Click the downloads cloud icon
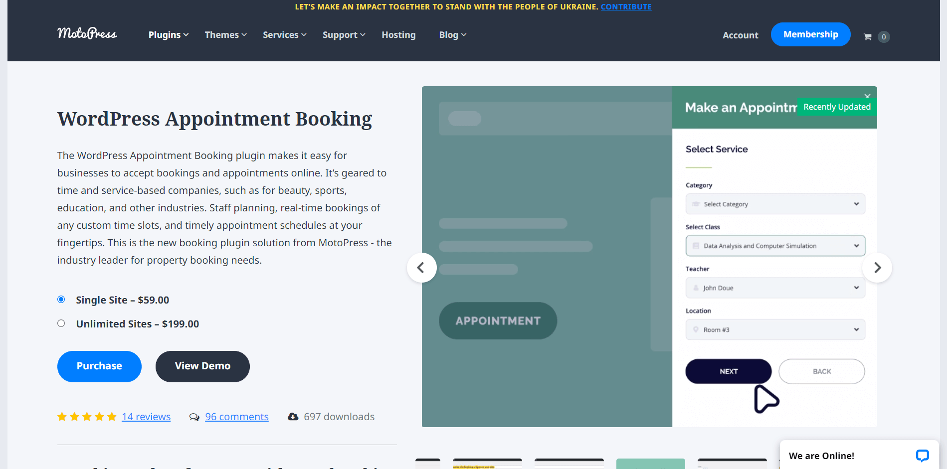This screenshot has width=947, height=469. 293,417
